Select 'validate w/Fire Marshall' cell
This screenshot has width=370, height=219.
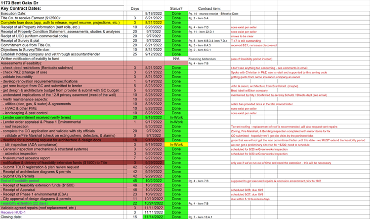(x=62, y=135)
